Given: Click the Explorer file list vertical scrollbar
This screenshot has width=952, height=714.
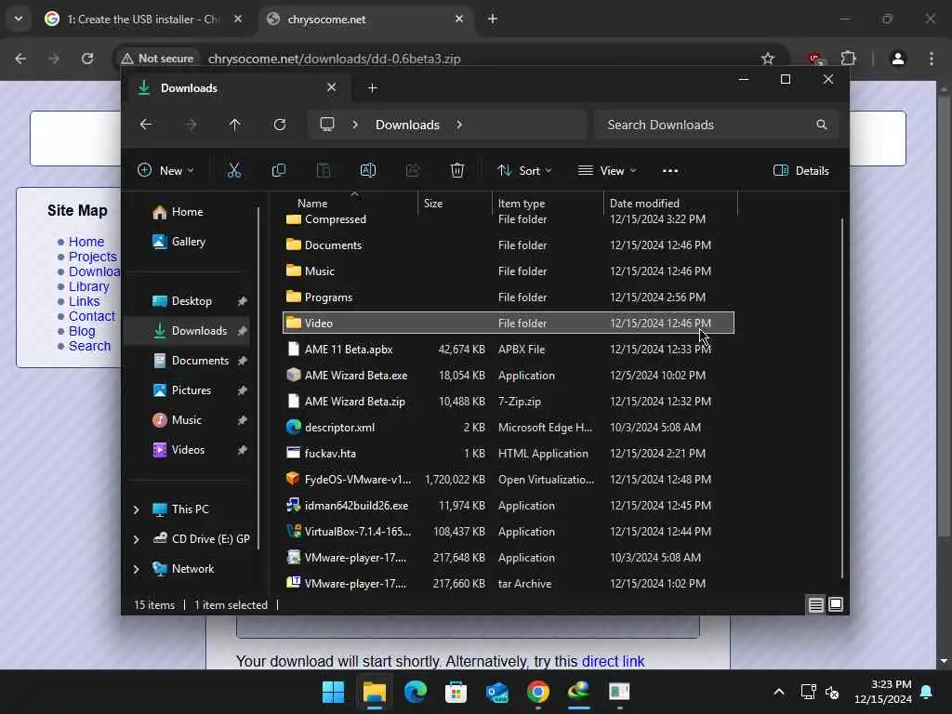Looking at the screenshot, I should (x=842, y=398).
